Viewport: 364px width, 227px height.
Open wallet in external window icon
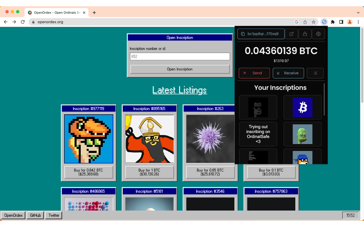[291, 34]
